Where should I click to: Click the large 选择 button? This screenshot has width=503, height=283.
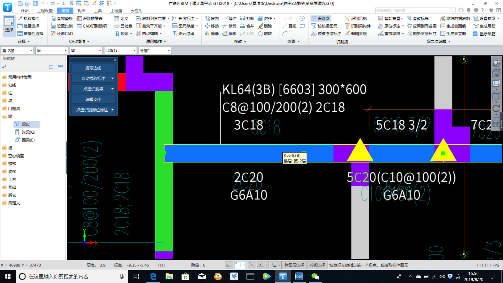point(9,26)
